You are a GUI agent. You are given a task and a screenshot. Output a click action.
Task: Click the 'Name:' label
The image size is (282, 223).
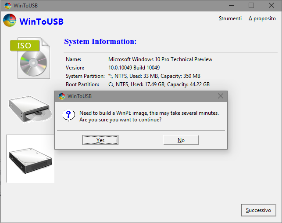[x=73, y=59]
